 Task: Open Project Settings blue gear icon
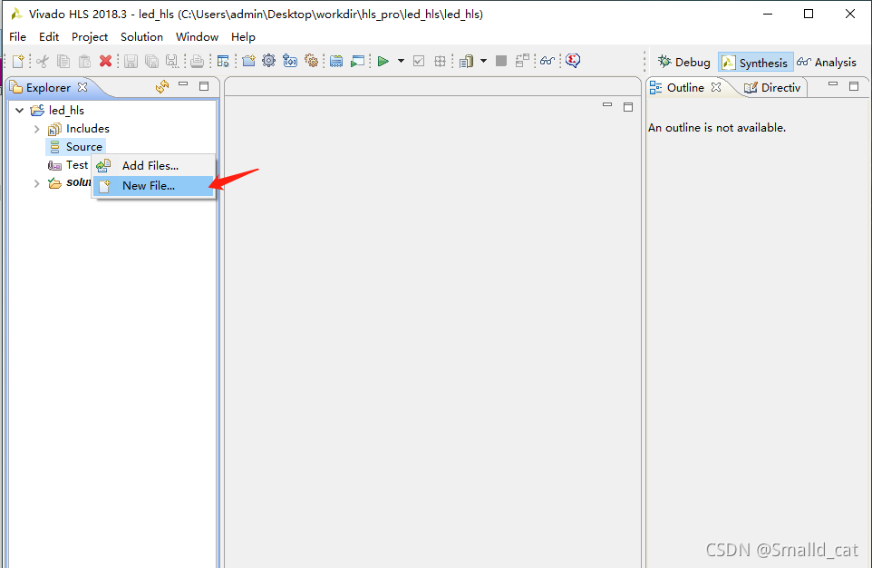click(x=269, y=60)
